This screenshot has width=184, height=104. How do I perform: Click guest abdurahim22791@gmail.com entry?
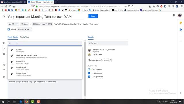coord(103,50)
